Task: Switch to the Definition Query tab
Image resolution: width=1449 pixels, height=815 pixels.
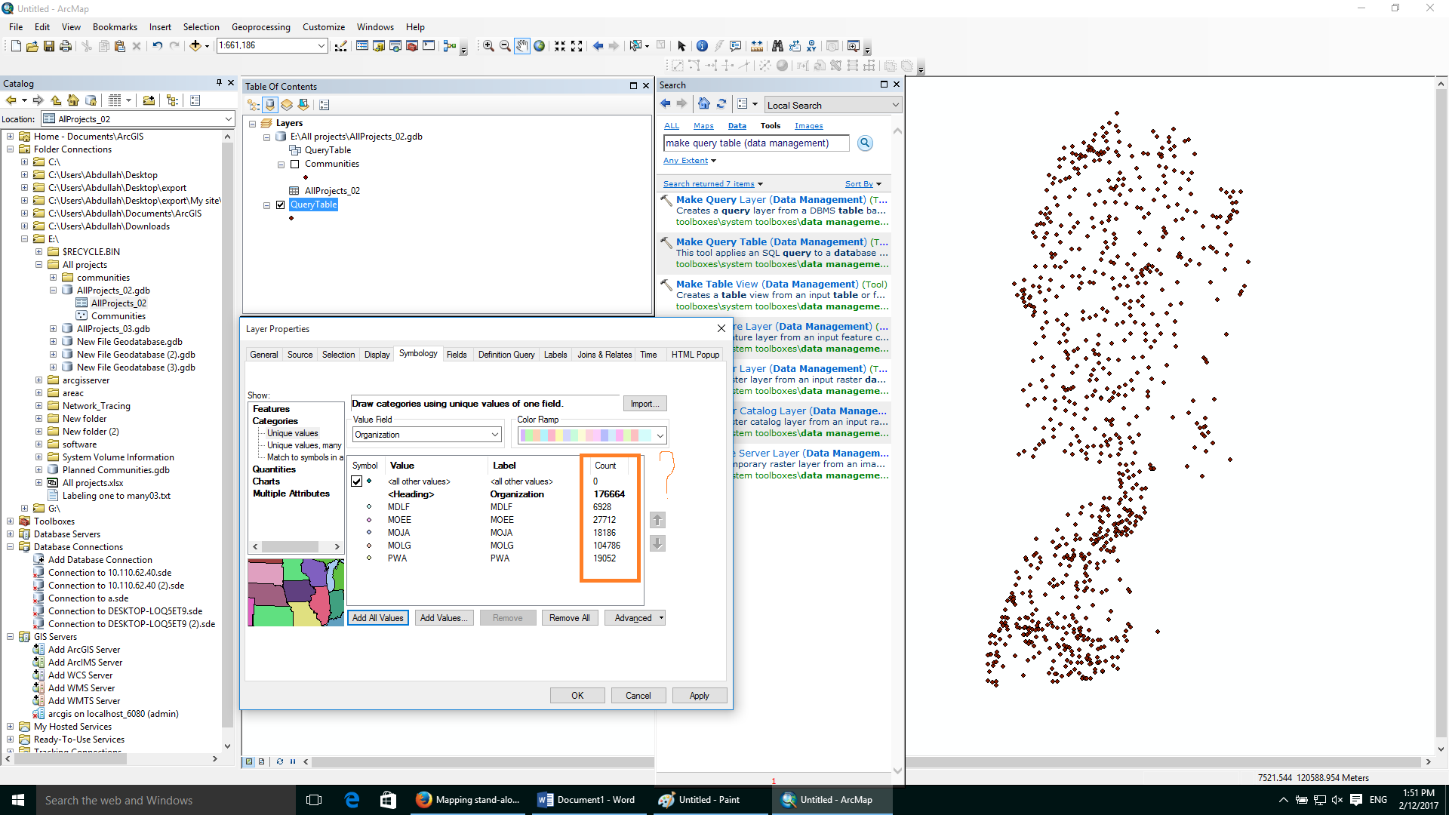Action: (506, 355)
